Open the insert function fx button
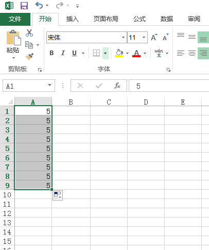The height and width of the screenshot is (250, 209). coord(117,86)
